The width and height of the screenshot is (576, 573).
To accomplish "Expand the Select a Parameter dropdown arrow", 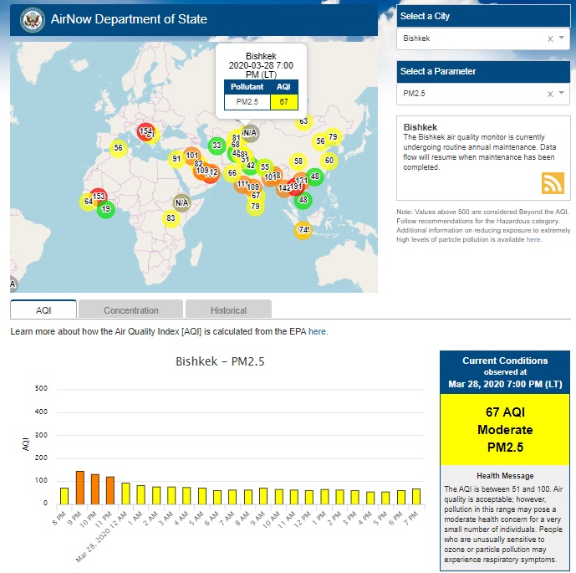I will click(x=562, y=94).
